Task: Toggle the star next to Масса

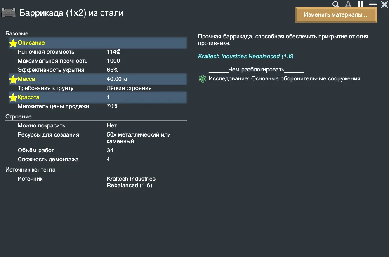Action: click(x=13, y=79)
